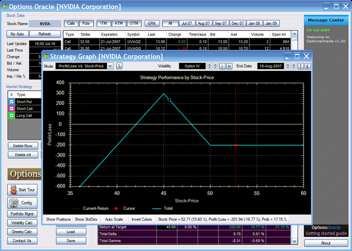Click the Show StdDev button

[86, 219]
